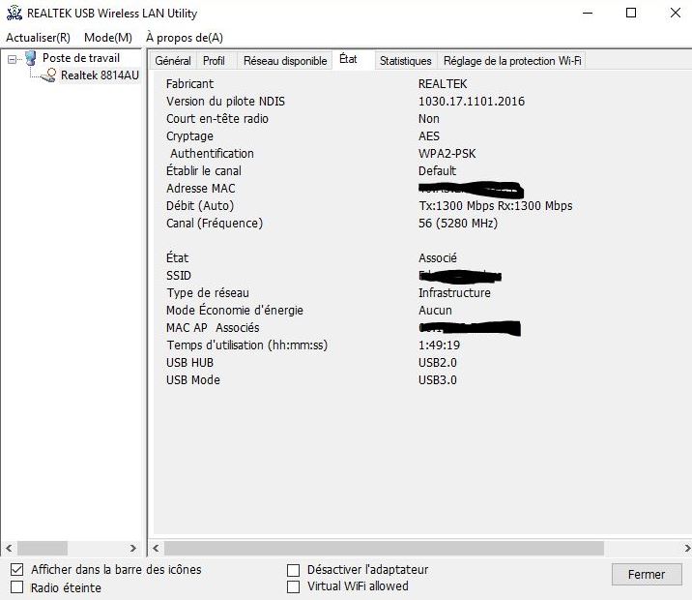Click the WPA2-PSK authentication value
The height and width of the screenshot is (600, 692).
point(447,153)
